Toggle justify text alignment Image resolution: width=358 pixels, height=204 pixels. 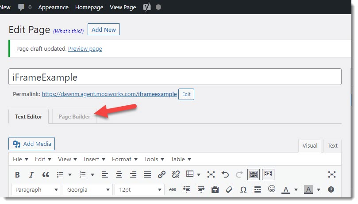(x=147, y=174)
